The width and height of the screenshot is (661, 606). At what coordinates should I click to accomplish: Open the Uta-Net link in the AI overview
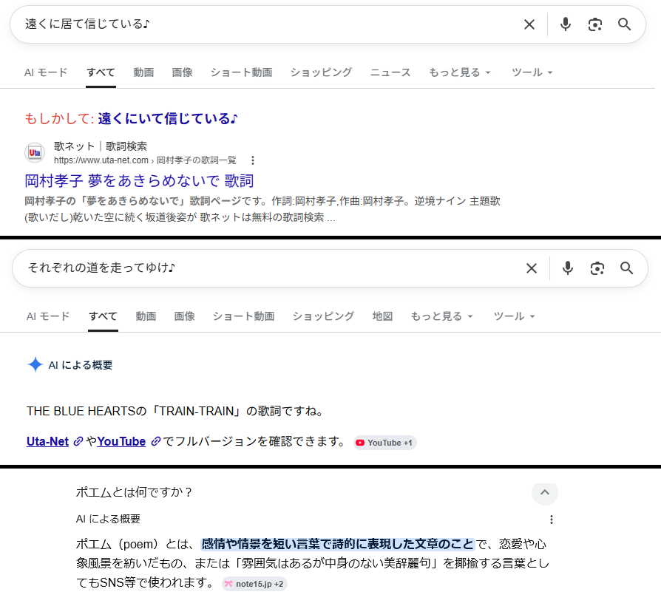[x=47, y=441]
